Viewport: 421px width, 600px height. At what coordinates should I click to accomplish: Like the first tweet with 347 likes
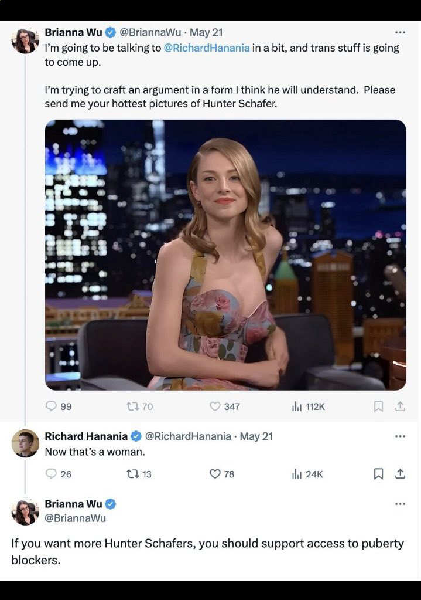point(215,406)
